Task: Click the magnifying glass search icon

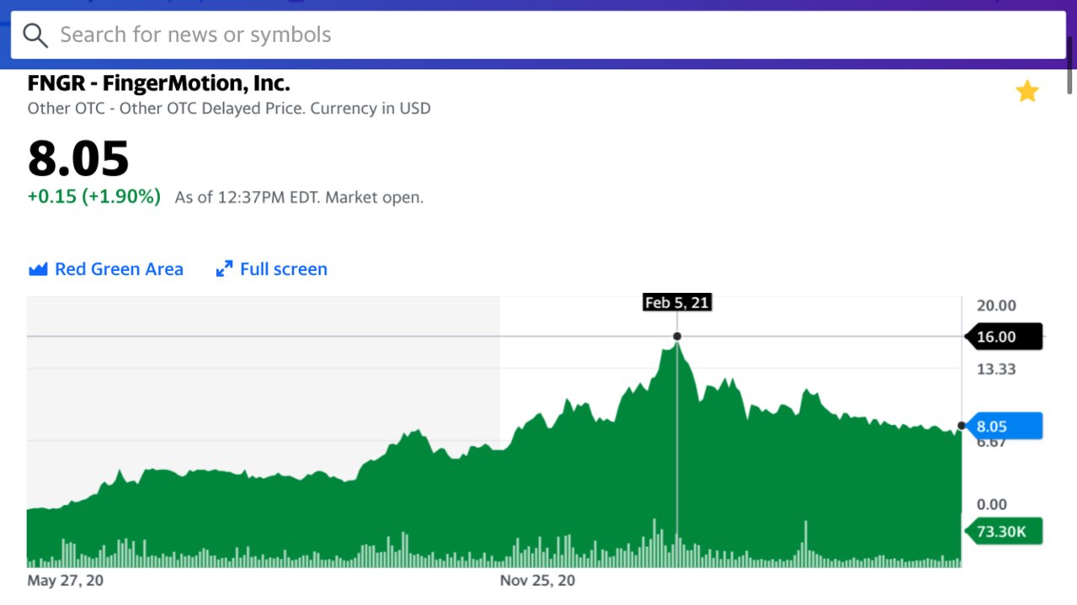Action: coord(35,35)
